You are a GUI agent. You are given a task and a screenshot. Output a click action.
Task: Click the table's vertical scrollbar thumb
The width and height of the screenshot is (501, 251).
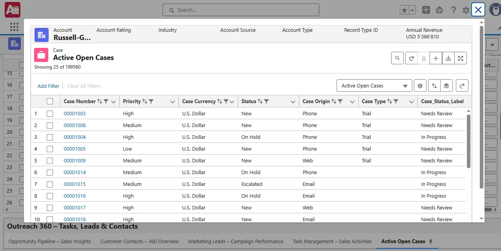(x=468, y=141)
